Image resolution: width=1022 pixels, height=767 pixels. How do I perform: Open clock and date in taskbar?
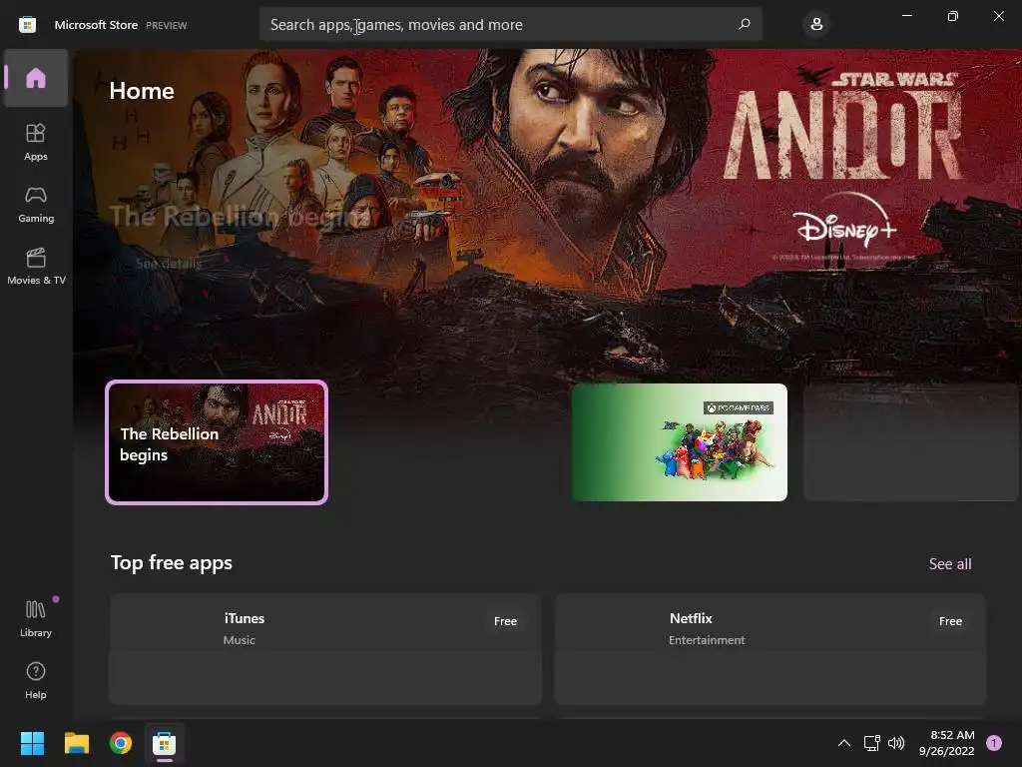(947, 743)
